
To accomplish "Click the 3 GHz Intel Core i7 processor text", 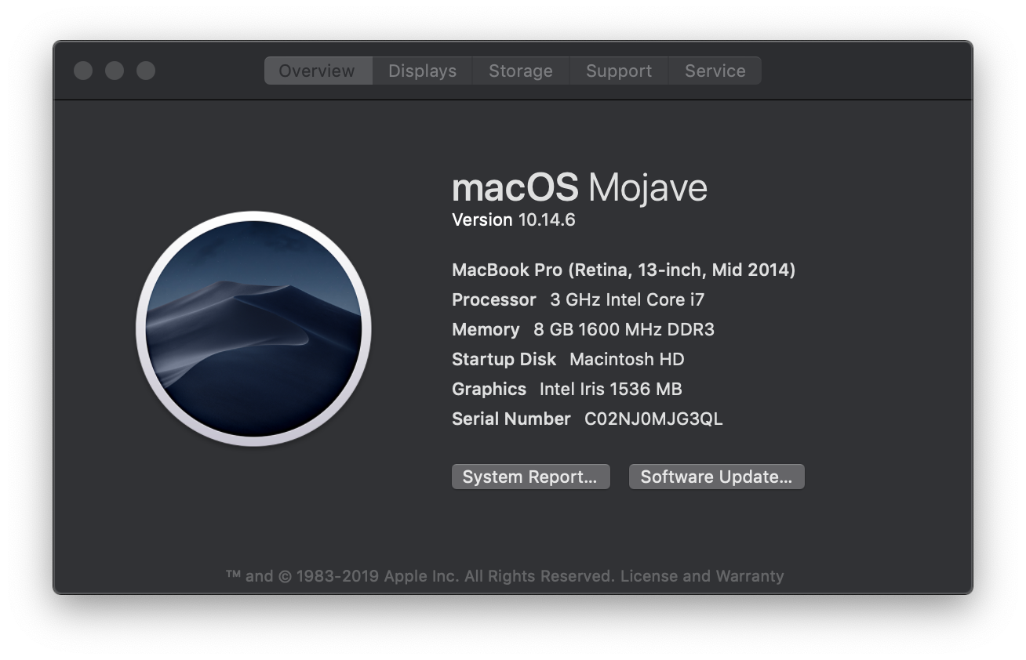I will pos(627,300).
